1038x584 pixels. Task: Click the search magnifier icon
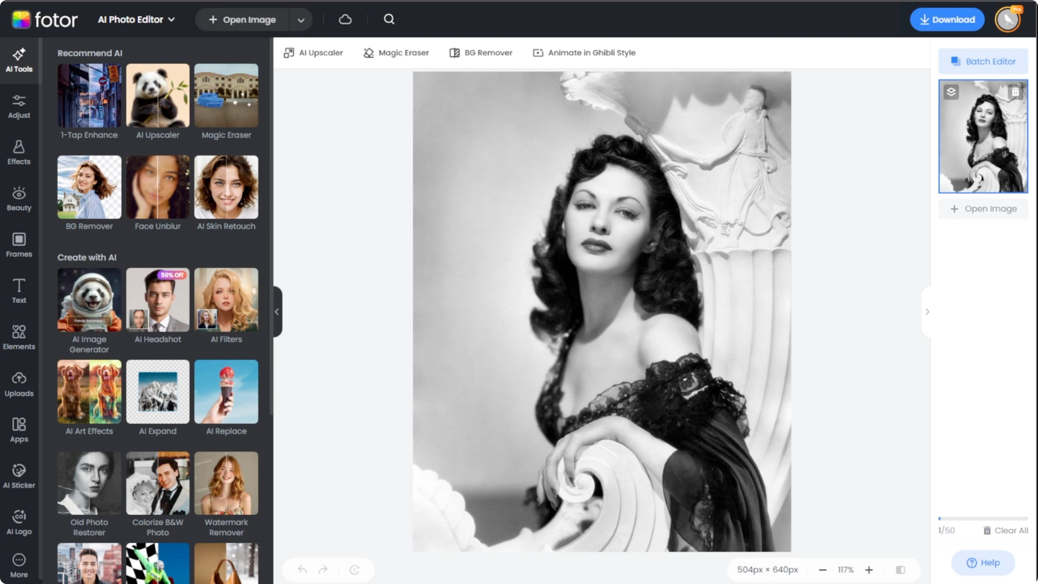pos(389,19)
